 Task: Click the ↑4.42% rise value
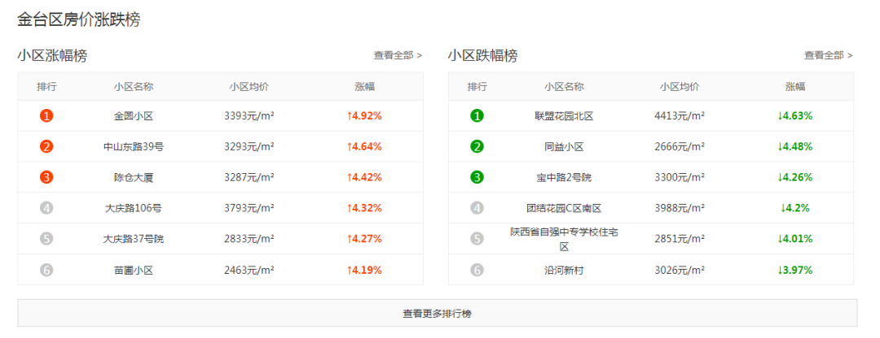[364, 178]
